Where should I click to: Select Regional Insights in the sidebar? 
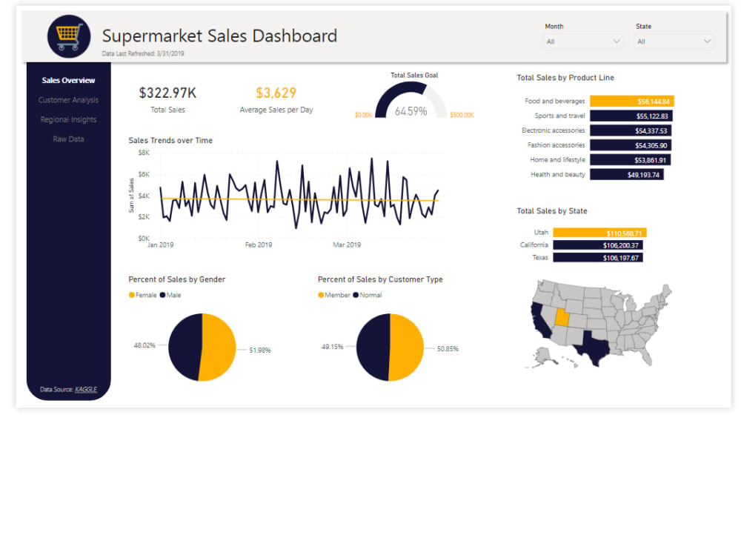coord(67,119)
